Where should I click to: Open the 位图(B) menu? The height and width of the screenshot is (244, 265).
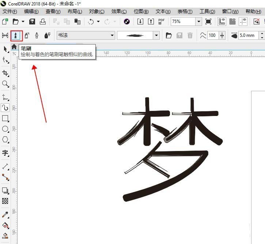pyautogui.click(x=141, y=12)
